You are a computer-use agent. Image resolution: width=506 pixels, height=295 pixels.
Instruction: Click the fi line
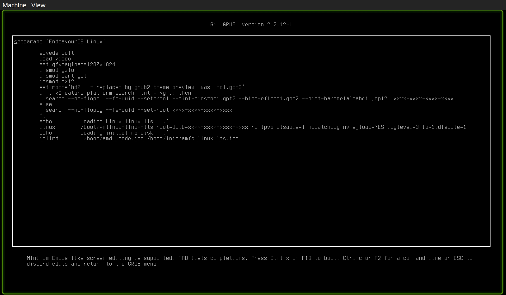tap(42, 116)
